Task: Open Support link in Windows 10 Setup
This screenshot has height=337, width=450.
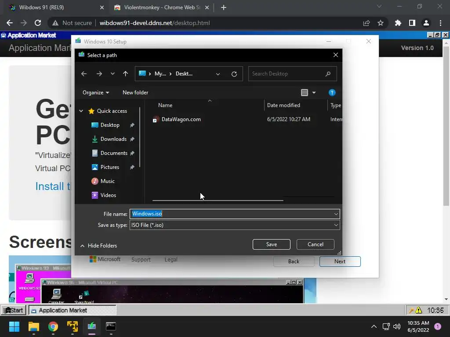Action: pos(141,259)
